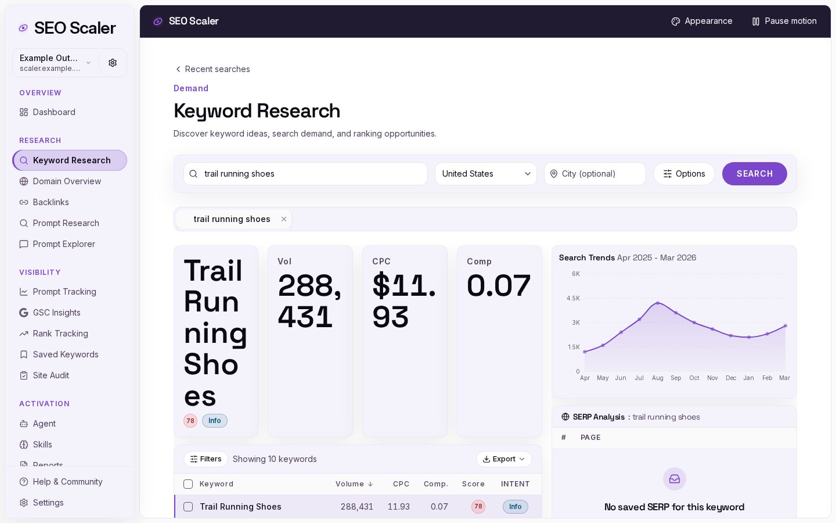836x523 pixels.
Task: Click Pause motion in top bar
Action: click(x=784, y=21)
